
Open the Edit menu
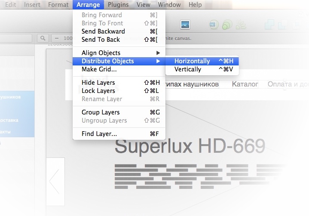click(x=10, y=5)
